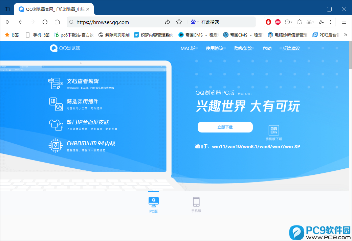Viewport: 352px width, 241px height.
Task: Expand the collapsed toolbar chevron at left
Action: (7, 22)
